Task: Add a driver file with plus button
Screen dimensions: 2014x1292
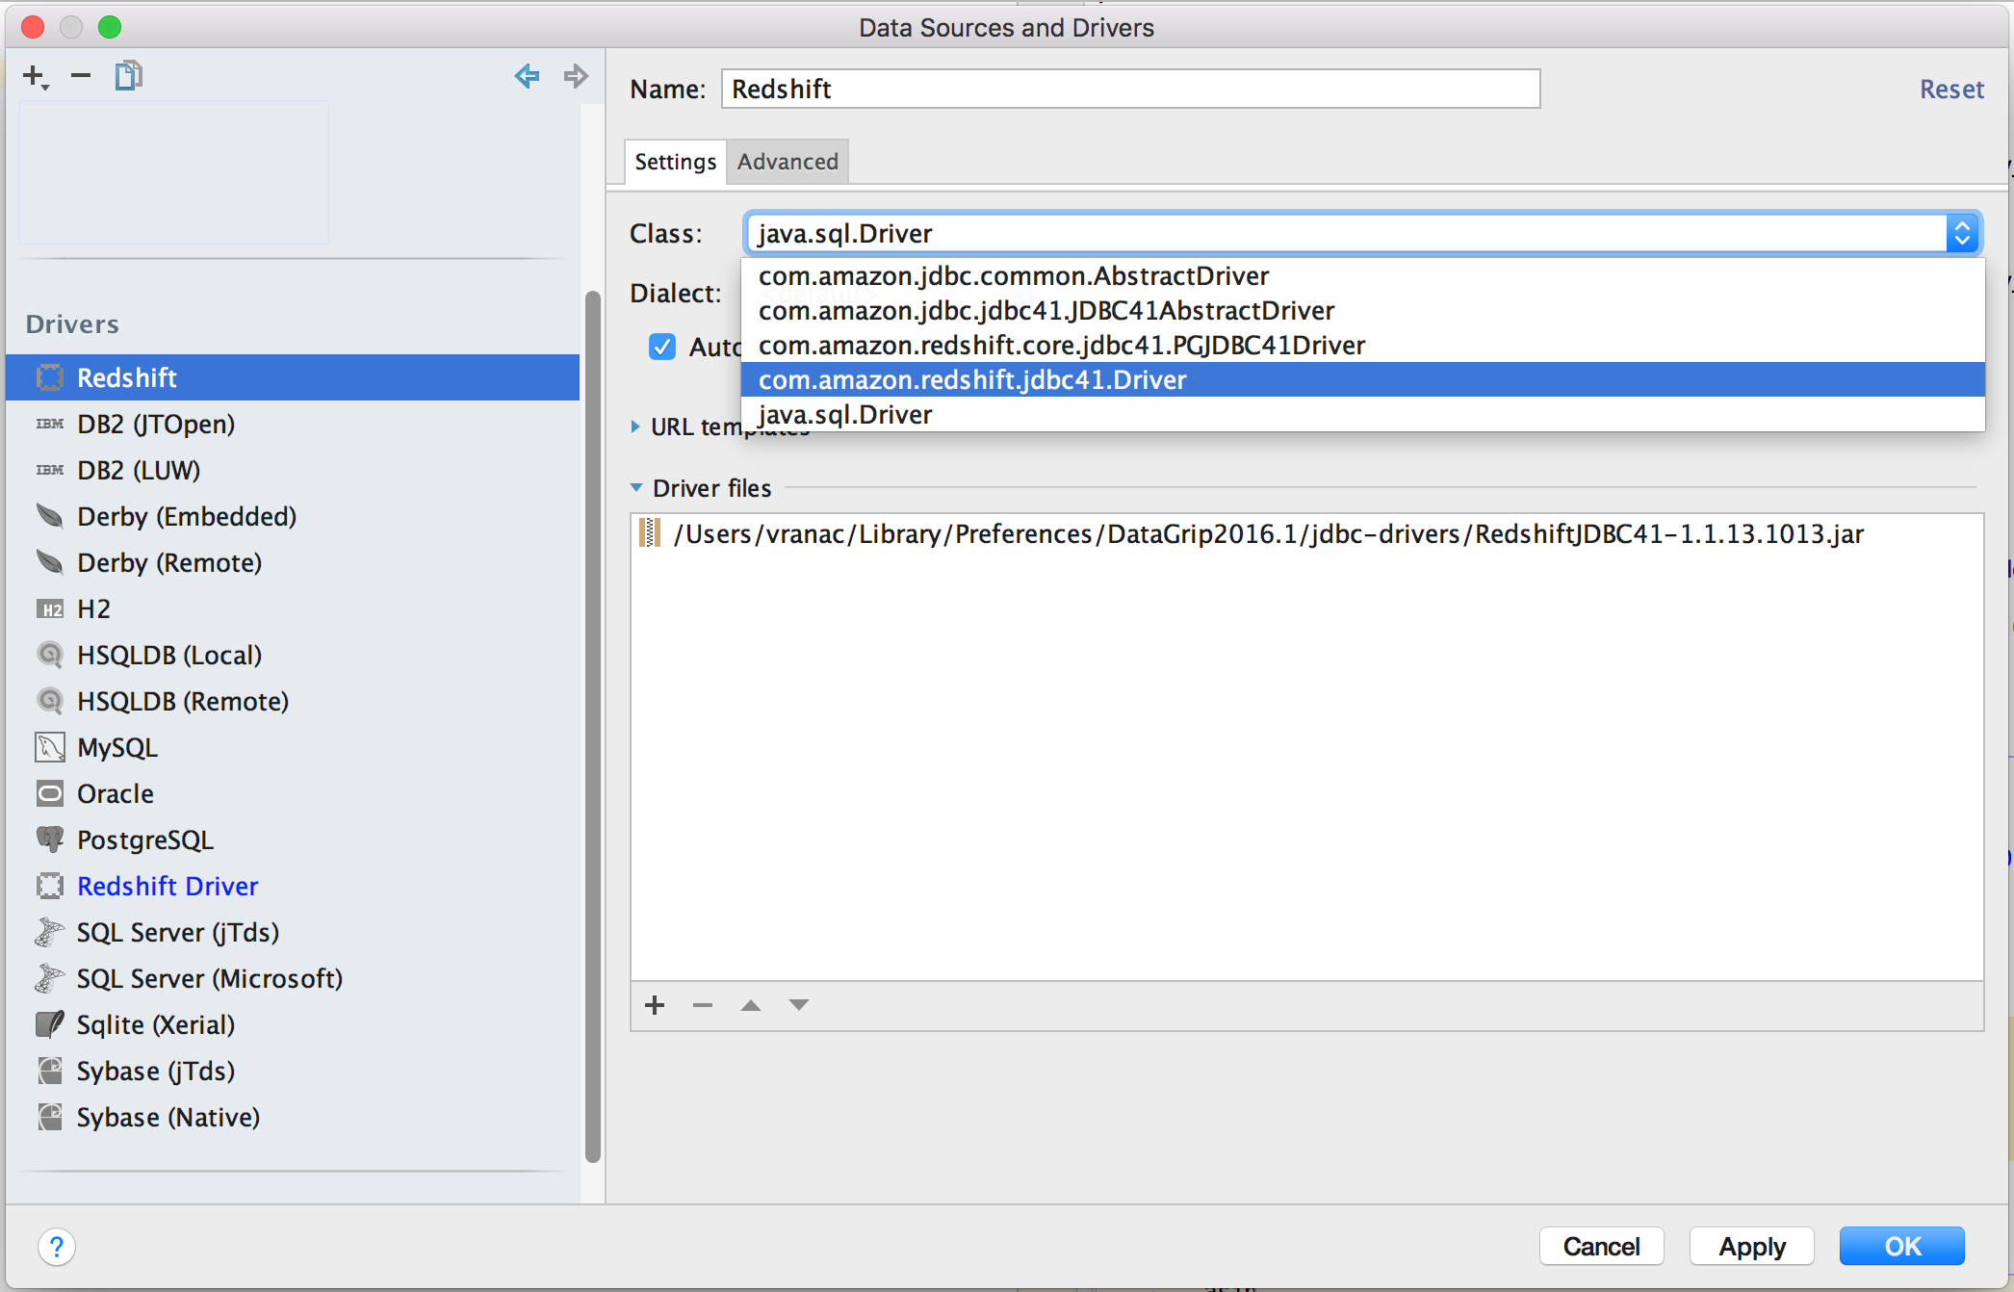Action: (655, 1005)
